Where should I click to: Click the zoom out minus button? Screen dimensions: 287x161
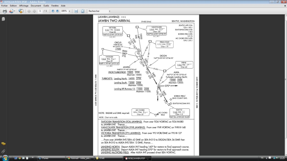tap(53, 11)
